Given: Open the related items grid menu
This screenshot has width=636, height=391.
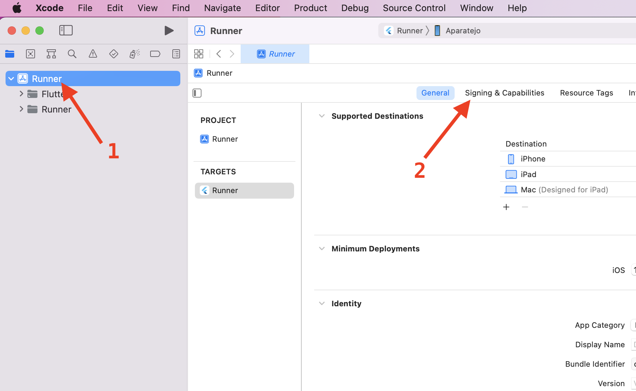Looking at the screenshot, I should [199, 54].
